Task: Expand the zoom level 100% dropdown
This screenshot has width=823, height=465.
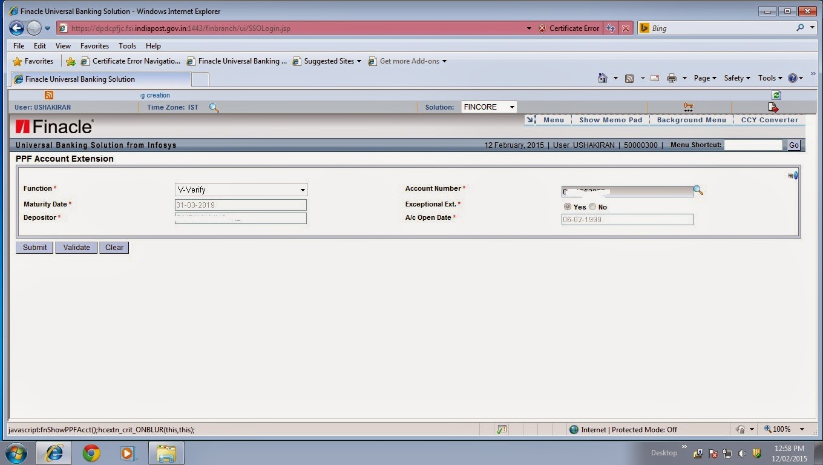Action: (x=802, y=429)
